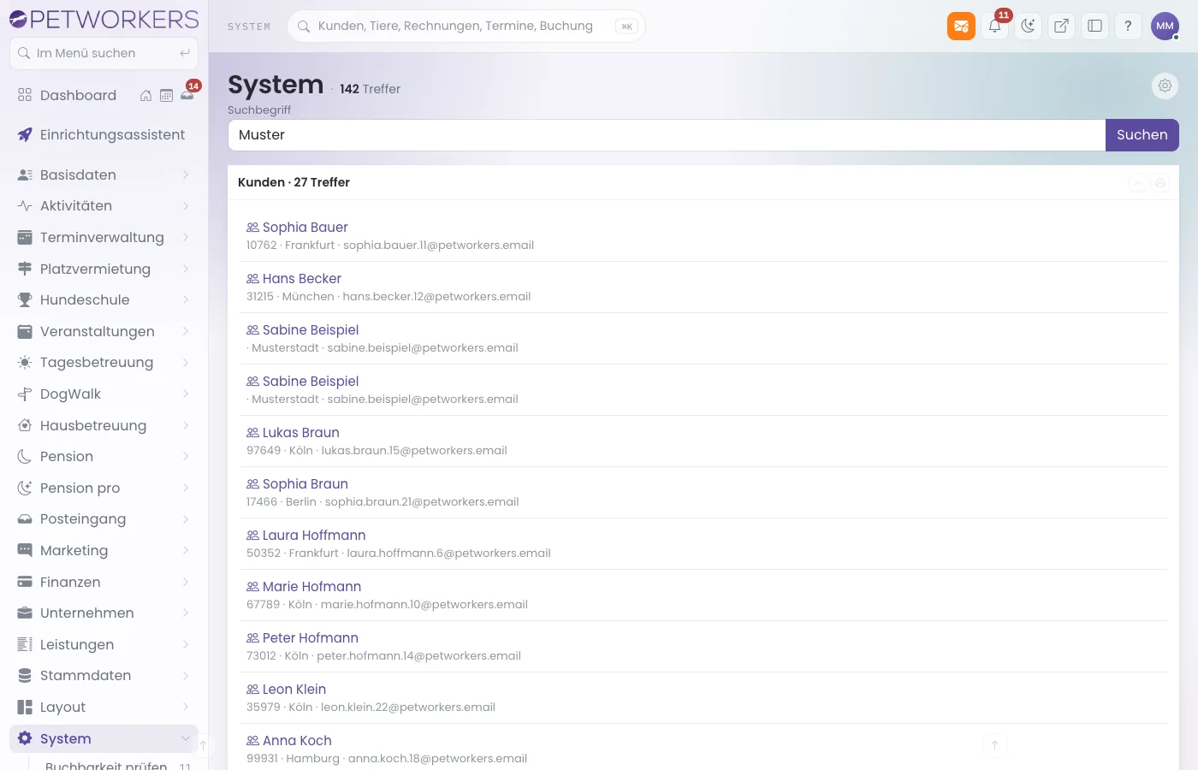Expand the Veranstaltungen menu
The width and height of the screenshot is (1198, 770).
click(104, 331)
